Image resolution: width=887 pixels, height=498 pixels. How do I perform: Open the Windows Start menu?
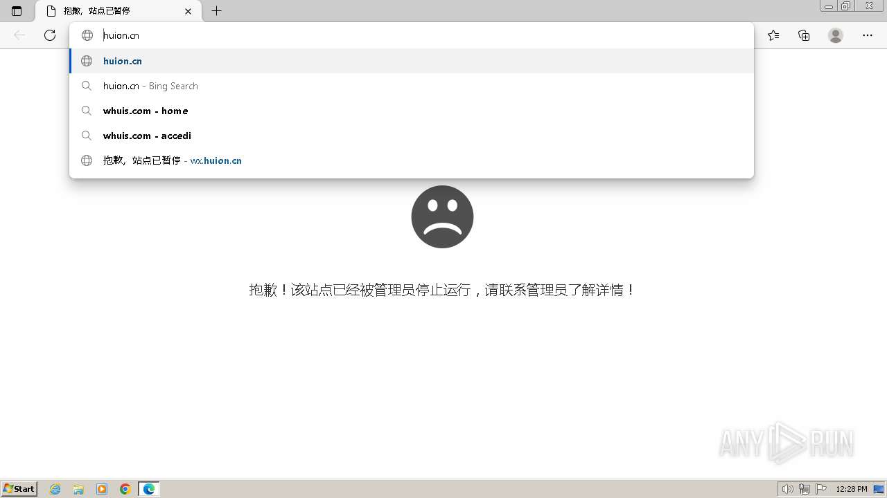coord(19,489)
